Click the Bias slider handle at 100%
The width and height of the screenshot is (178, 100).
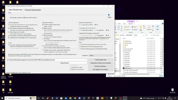[x=109, y=15]
